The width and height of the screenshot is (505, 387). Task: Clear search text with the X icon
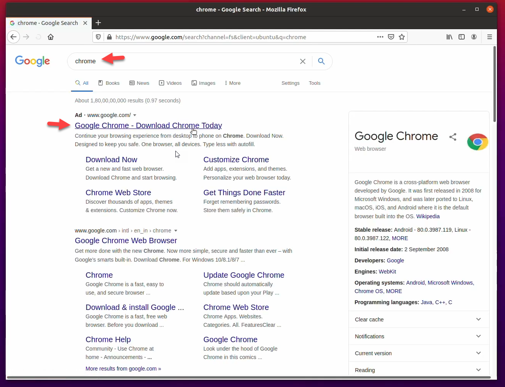click(x=303, y=61)
